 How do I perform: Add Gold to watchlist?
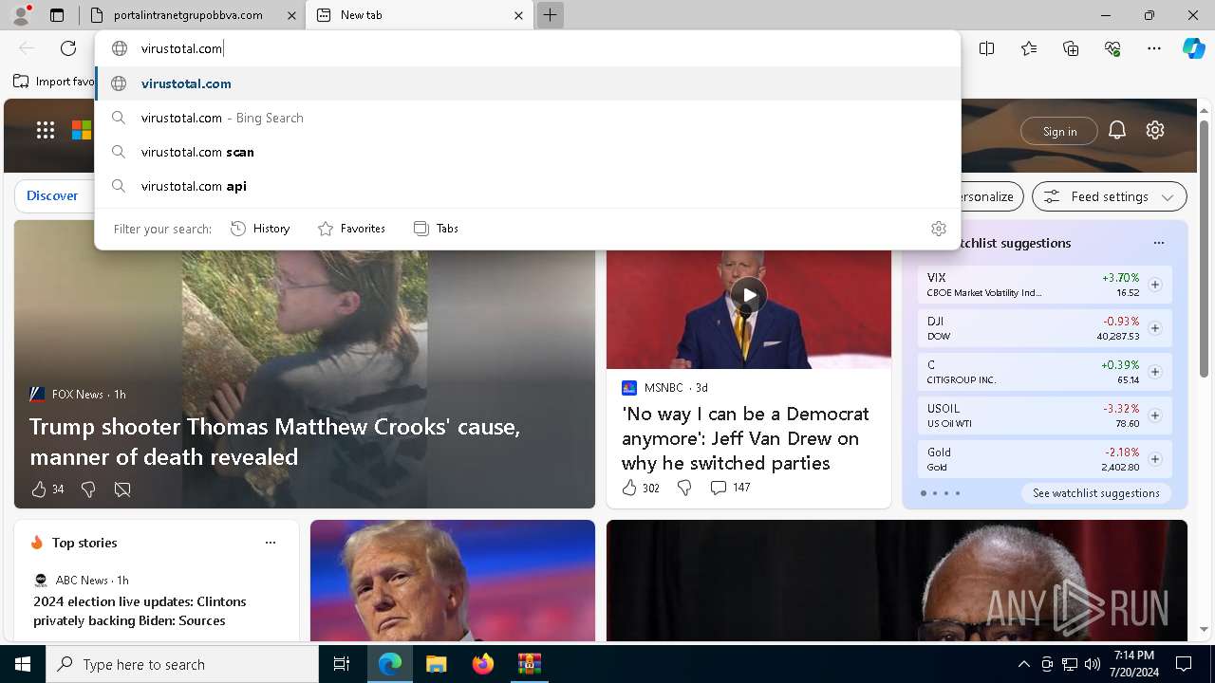[1155, 459]
